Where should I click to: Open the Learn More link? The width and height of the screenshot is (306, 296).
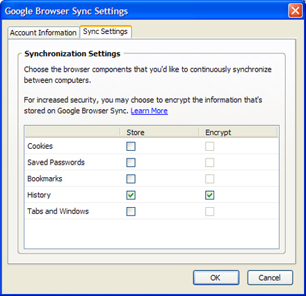coord(150,111)
